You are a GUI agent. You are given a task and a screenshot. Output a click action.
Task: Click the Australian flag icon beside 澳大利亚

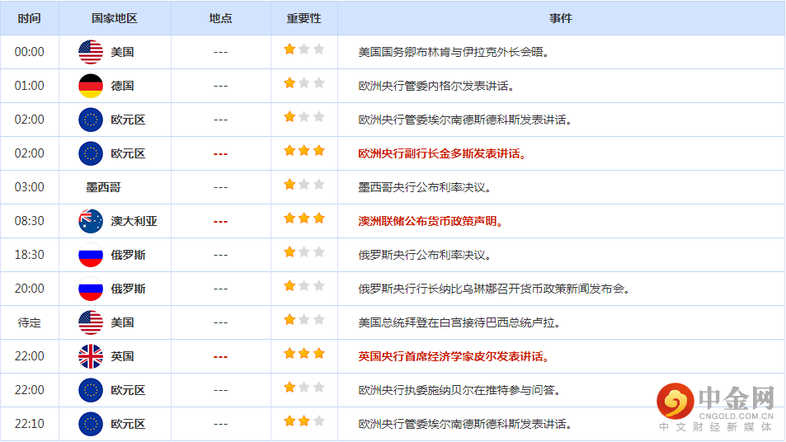tap(91, 221)
